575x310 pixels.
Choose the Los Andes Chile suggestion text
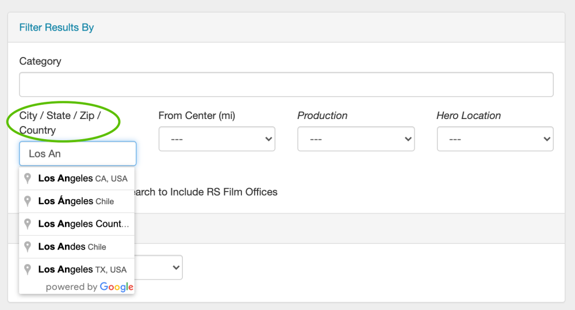[x=72, y=246]
